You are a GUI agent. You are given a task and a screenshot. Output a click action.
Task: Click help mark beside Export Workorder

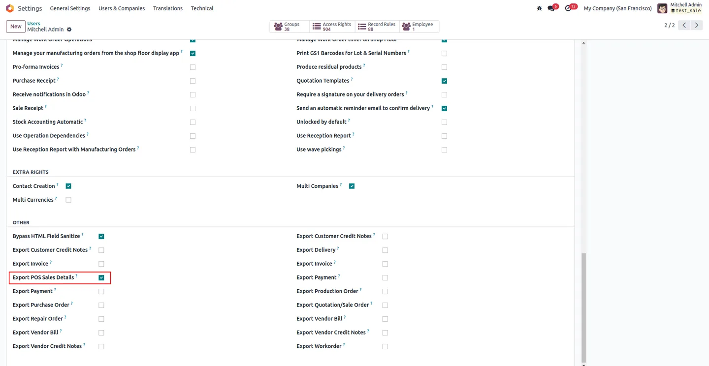(344, 345)
